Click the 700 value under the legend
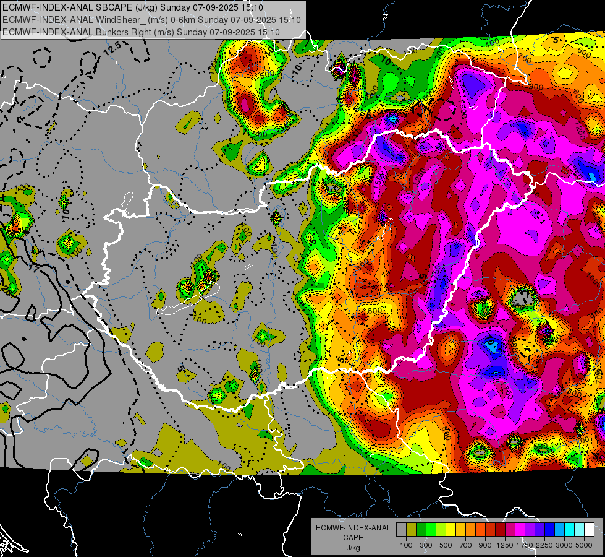 click(466, 545)
